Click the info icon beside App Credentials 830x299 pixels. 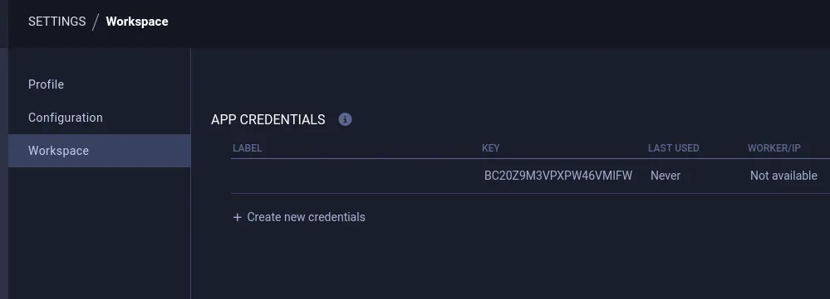click(x=345, y=120)
